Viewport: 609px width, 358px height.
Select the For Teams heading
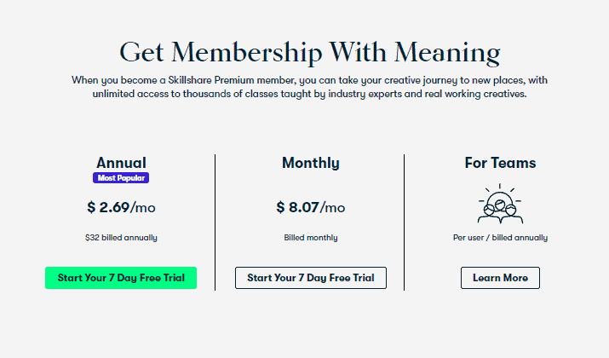click(500, 163)
